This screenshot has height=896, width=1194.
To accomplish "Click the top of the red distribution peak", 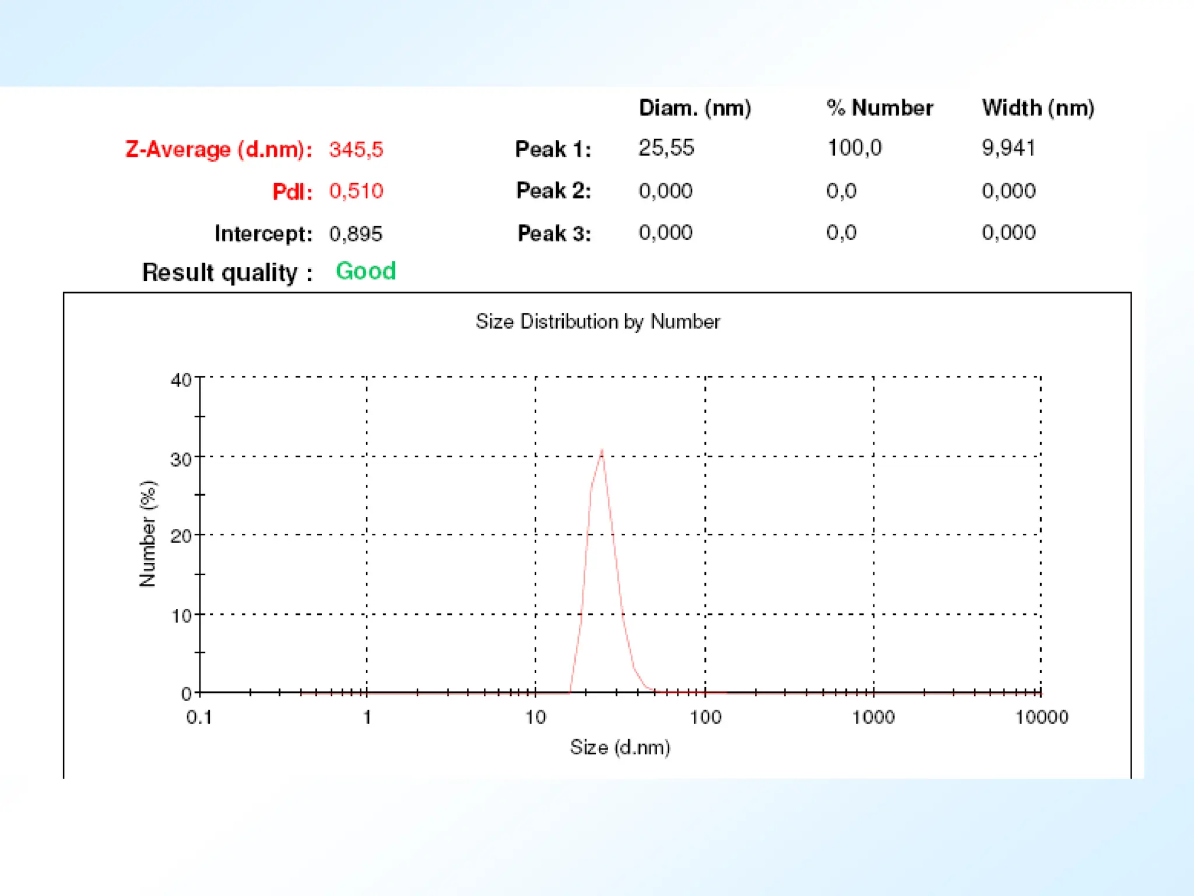I will 602,451.
